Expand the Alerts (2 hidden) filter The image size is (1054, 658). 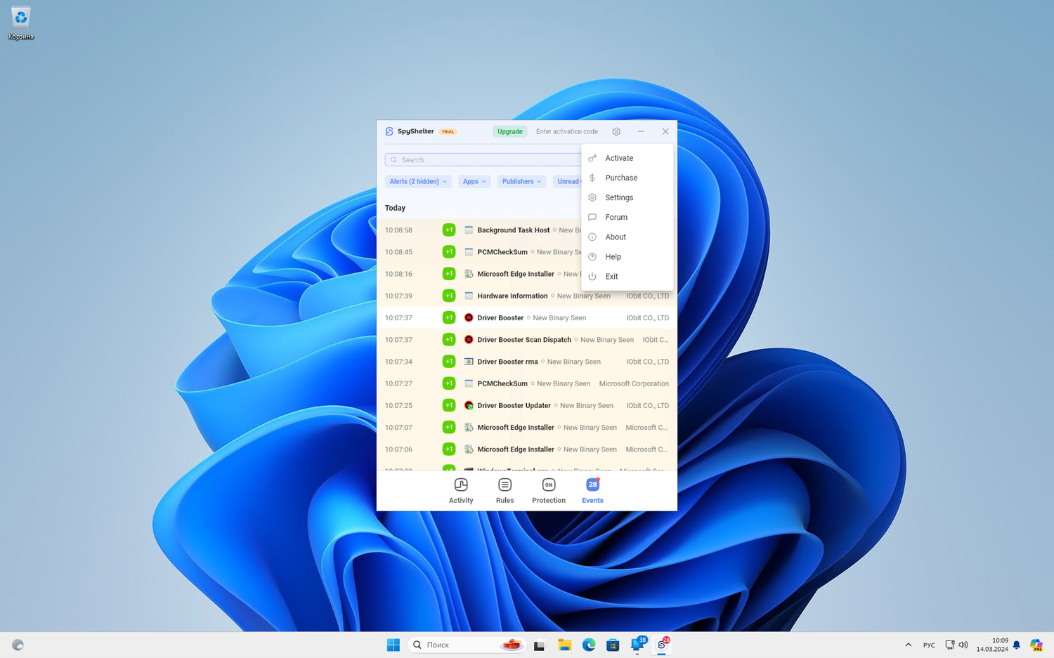tap(418, 181)
